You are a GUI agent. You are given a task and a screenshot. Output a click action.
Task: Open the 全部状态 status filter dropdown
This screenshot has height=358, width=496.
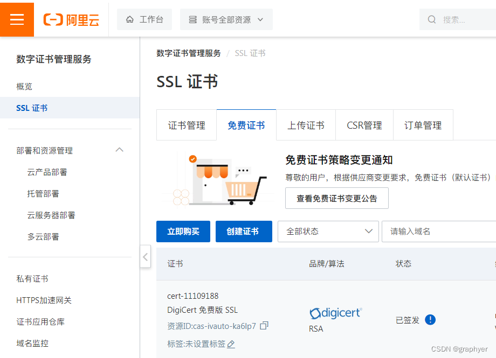click(328, 231)
